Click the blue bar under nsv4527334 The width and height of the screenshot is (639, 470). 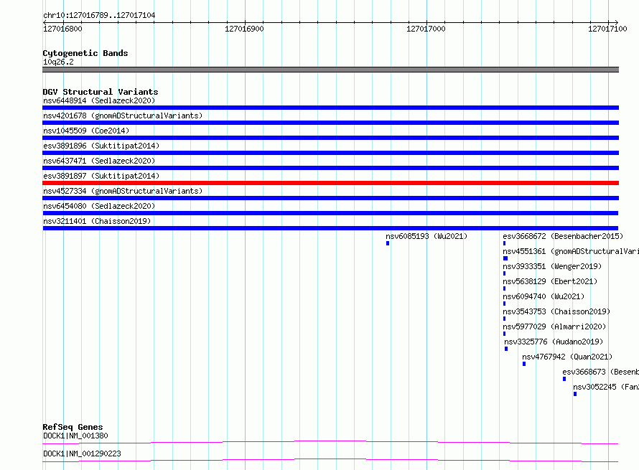(330, 198)
